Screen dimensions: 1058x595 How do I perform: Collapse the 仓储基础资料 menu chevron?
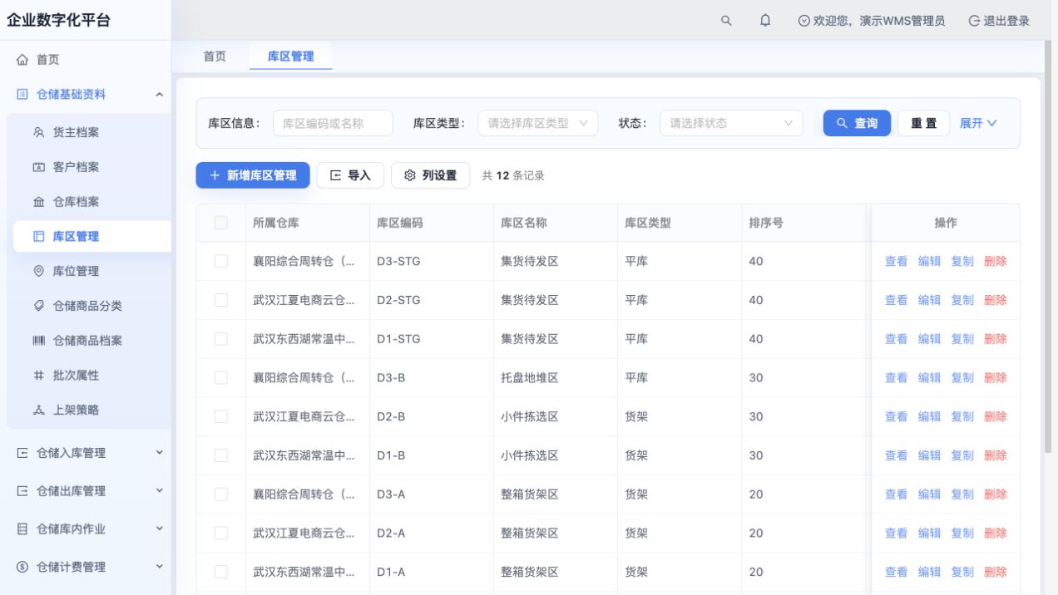[160, 95]
